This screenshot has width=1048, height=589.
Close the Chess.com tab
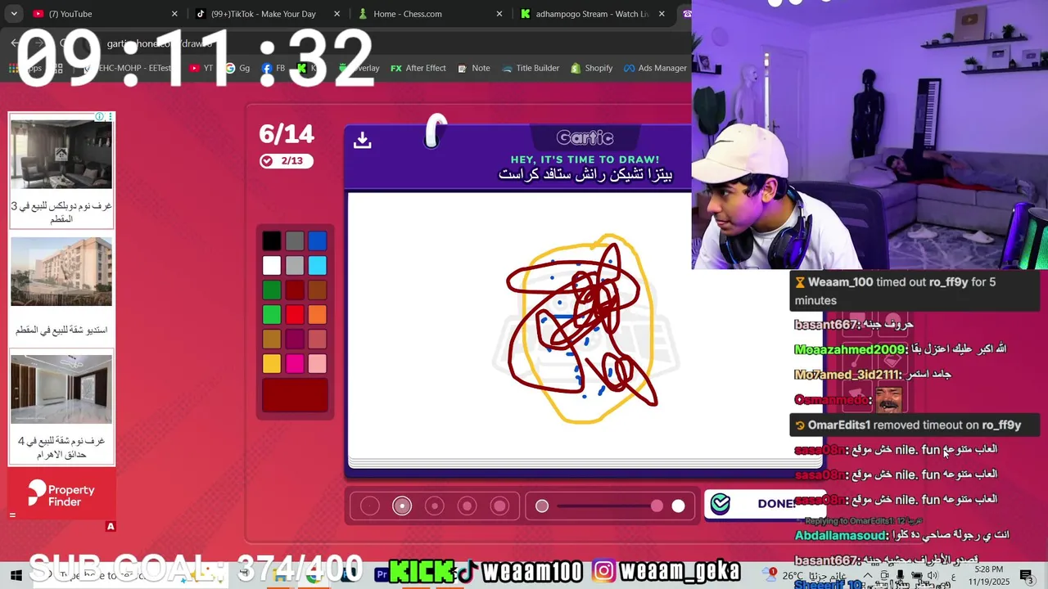coord(500,14)
